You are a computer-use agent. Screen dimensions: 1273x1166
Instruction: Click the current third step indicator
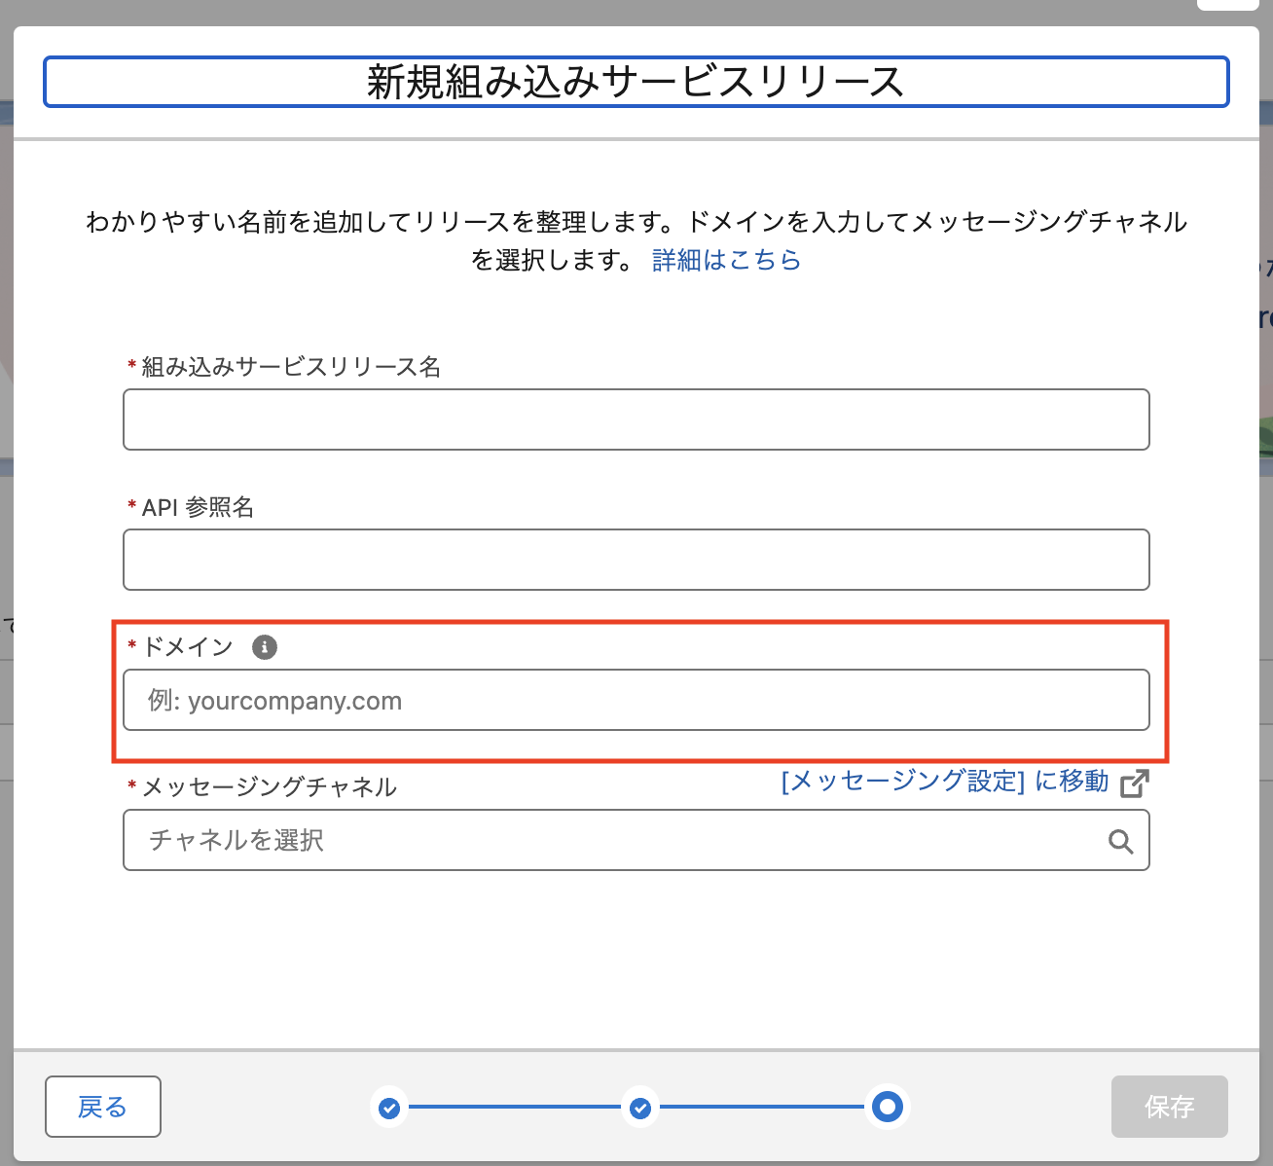[888, 1107]
